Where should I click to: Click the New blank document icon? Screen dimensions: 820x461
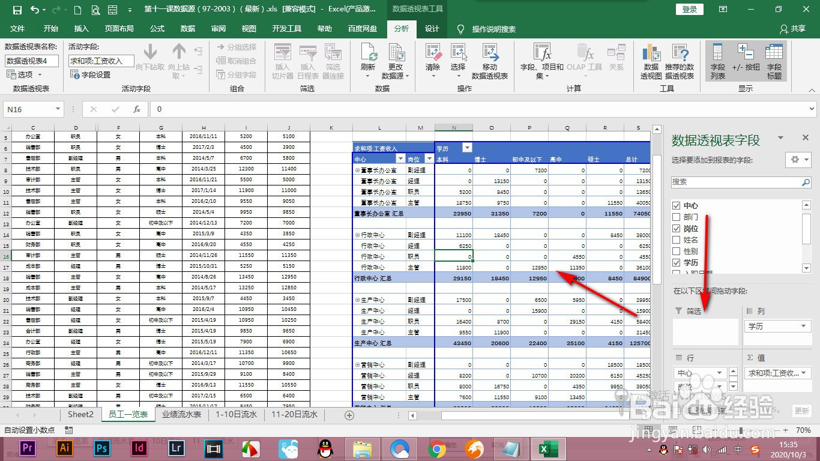point(78,10)
